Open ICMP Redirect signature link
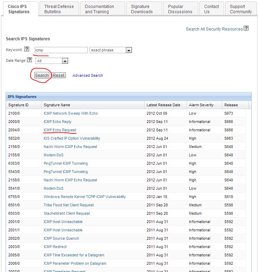This screenshot has height=272, width=259. click(x=55, y=247)
